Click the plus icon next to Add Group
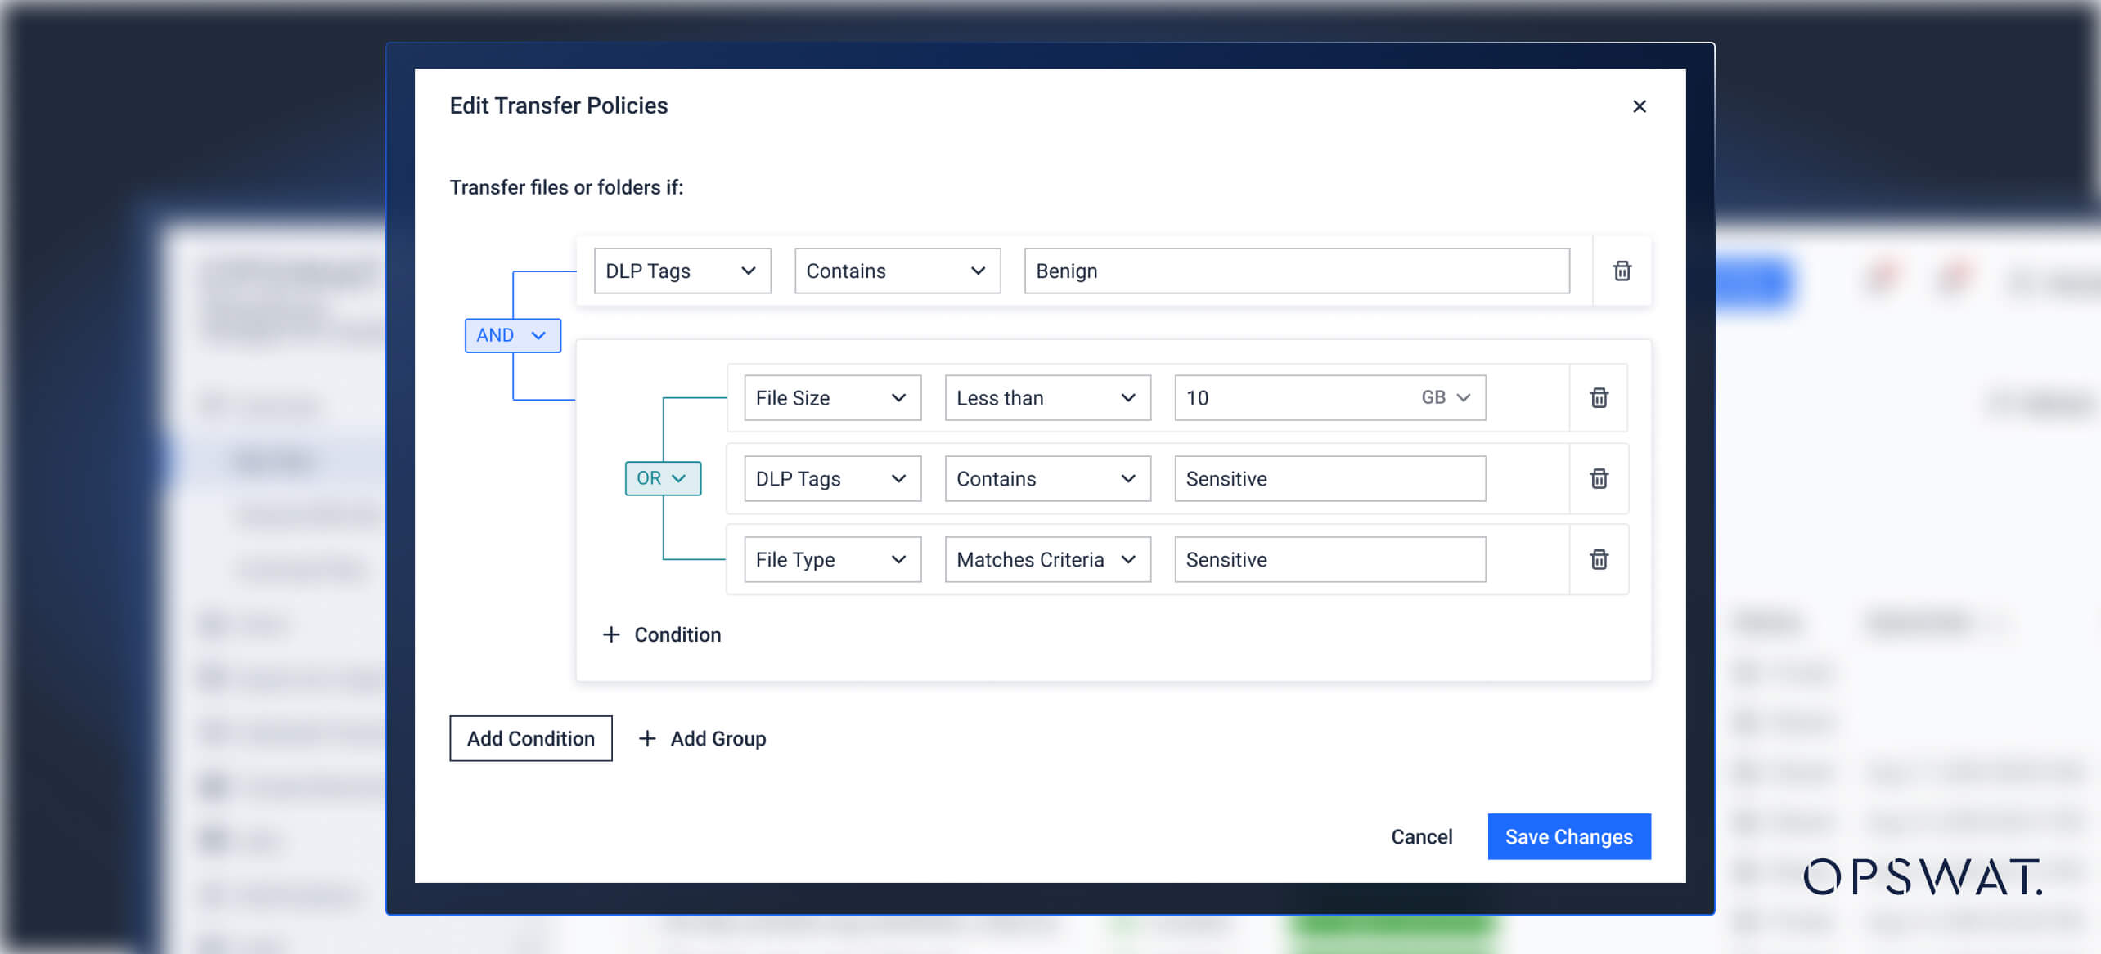Screen dimensions: 2101x954 point(648,738)
